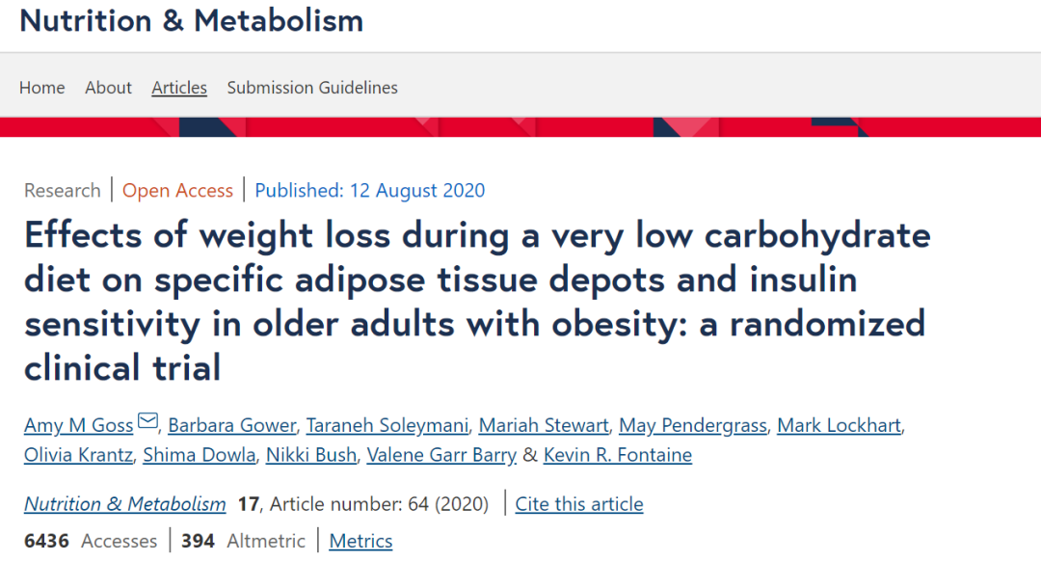Click the Nutrition & Metabolism site title
This screenshot has height=587, width=1041.
(191, 20)
